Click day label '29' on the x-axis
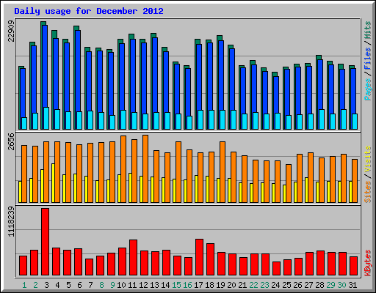376x293 pixels. tap(330, 285)
